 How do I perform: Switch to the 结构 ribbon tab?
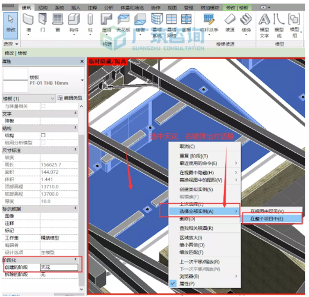point(43,8)
